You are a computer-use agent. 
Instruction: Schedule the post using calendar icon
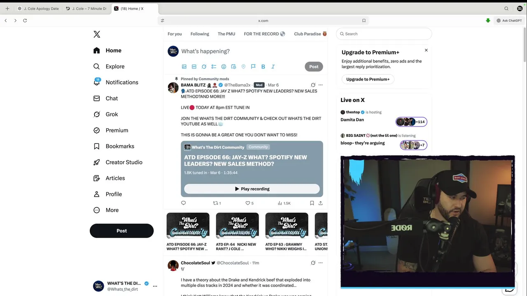(233, 67)
